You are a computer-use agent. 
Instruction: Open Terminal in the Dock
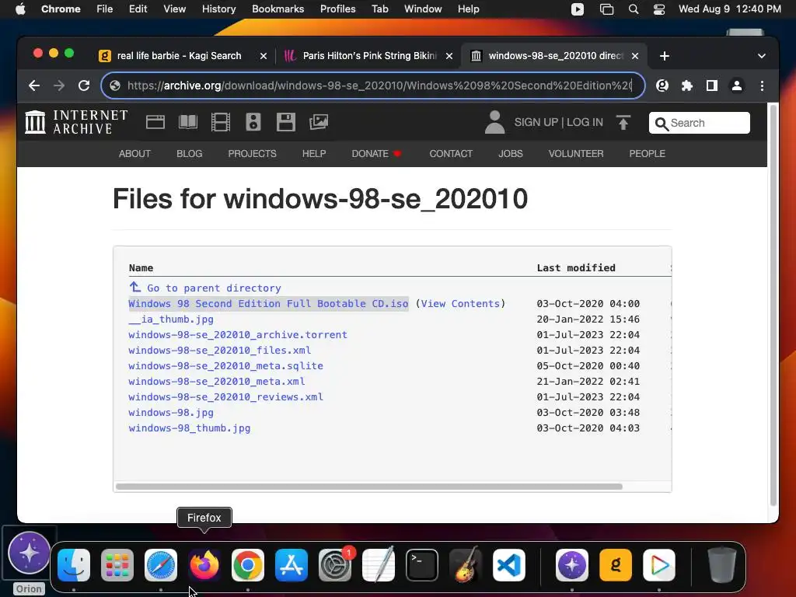coord(422,565)
